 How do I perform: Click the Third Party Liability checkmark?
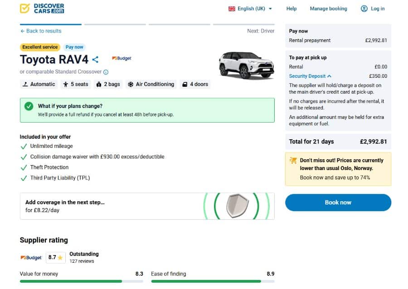24,178
